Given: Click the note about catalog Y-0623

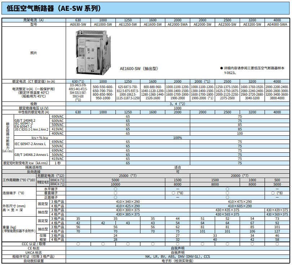Looking at the screenshot, I should [x=252, y=70].
